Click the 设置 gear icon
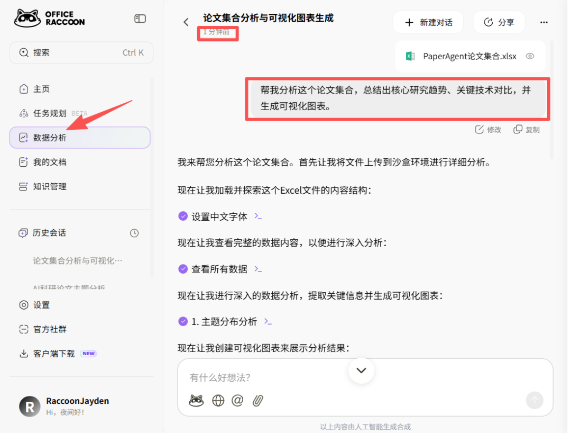This screenshot has height=433, width=571. click(x=24, y=305)
